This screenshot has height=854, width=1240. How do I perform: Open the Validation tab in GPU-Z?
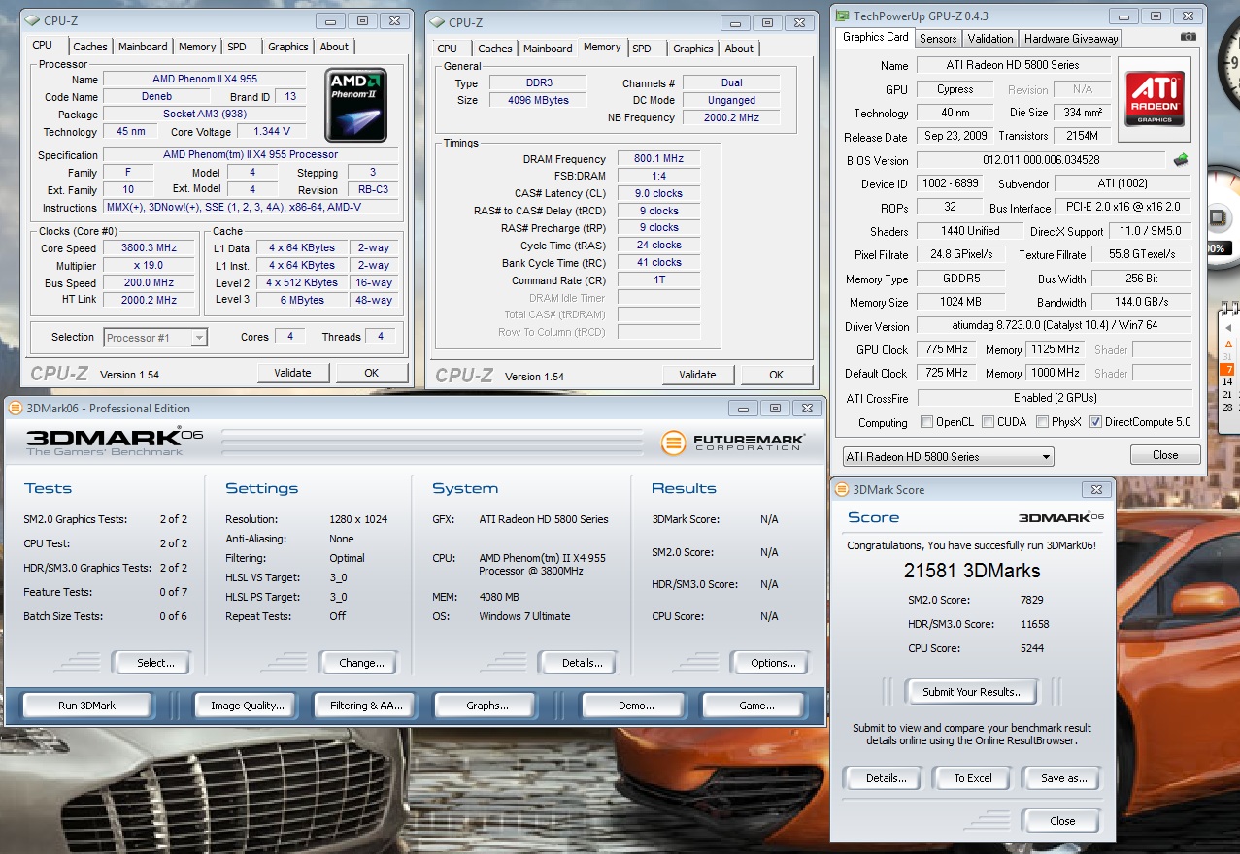[x=990, y=39]
